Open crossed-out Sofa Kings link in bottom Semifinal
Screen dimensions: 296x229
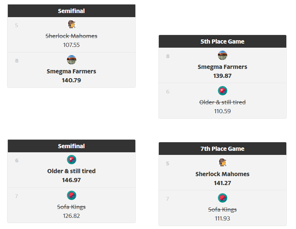tap(71, 207)
